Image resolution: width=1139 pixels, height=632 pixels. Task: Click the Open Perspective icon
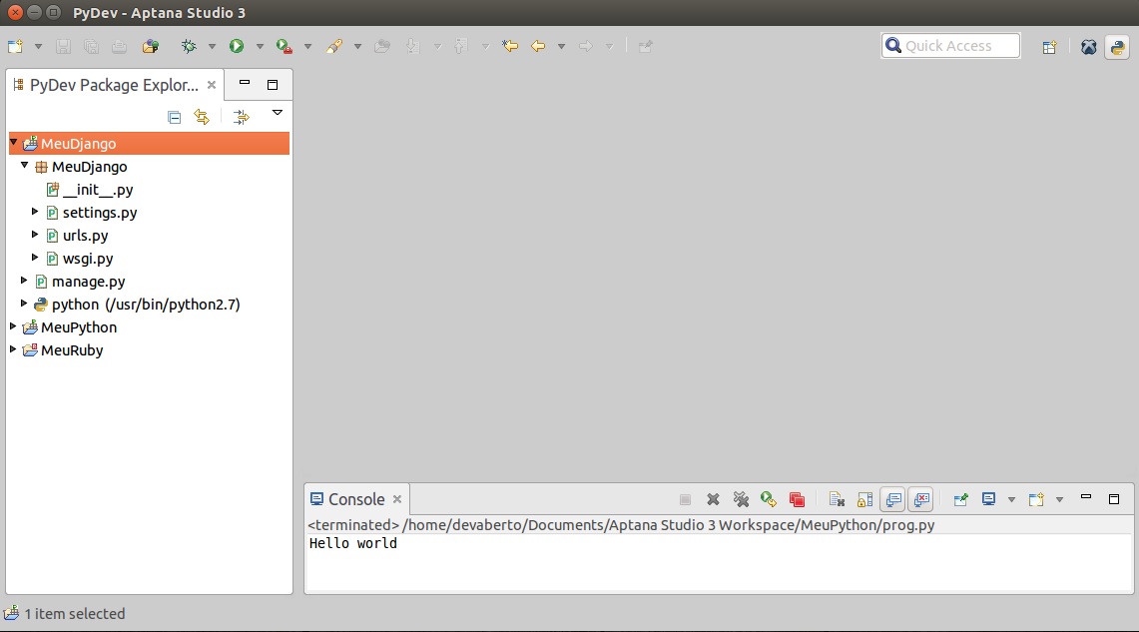tap(1049, 47)
